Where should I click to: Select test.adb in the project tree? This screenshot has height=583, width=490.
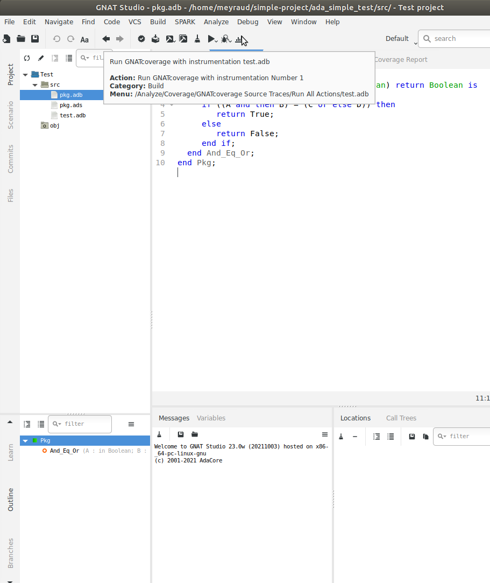coord(73,115)
